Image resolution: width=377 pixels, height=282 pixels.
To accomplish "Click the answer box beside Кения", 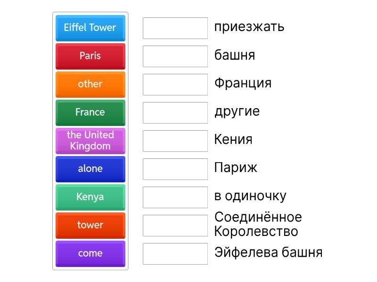I will pos(175,141).
